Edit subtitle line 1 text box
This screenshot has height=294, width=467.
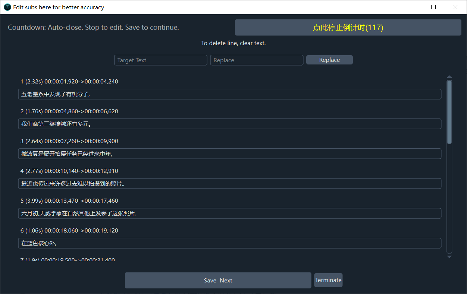click(229, 94)
